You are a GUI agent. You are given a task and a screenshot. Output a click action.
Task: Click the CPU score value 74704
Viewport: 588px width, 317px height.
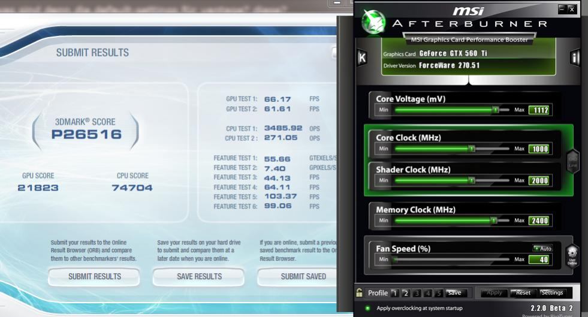pyautogui.click(x=132, y=188)
